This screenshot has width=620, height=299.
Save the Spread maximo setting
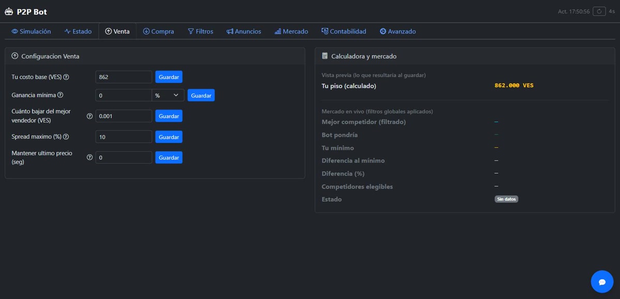(x=169, y=137)
